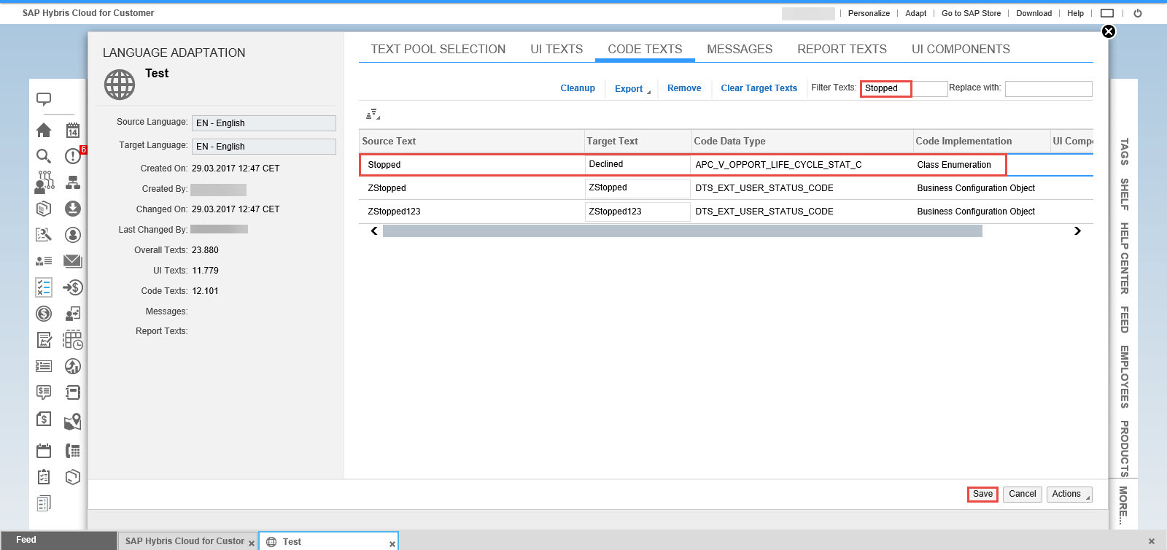Open the Feed panel at bottom left
The image size is (1167, 550).
point(58,540)
